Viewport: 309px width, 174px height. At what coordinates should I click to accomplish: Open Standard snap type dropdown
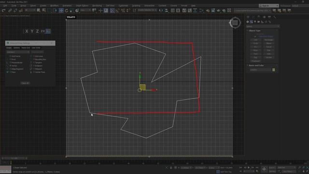(x=18, y=52)
